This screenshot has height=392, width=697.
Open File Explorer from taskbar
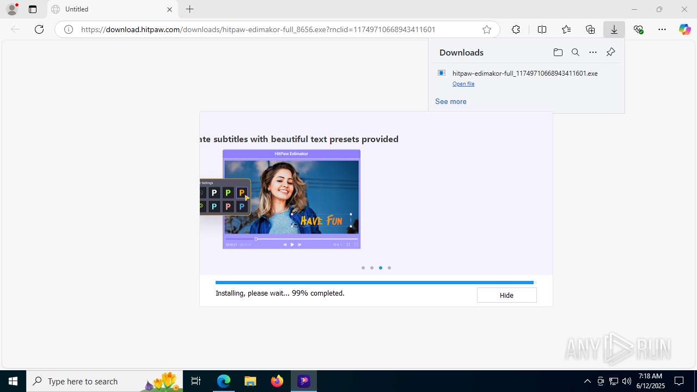point(250,381)
